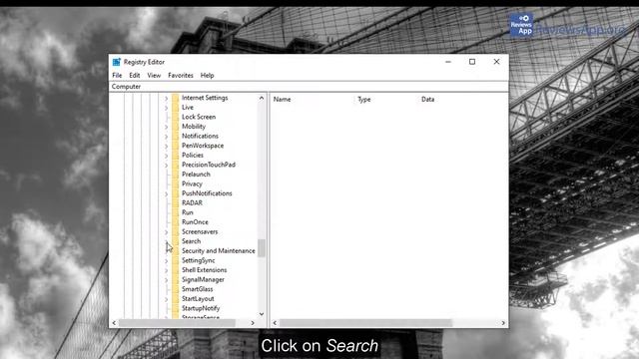The width and height of the screenshot is (639, 359).
Task: Expand the Internet Settings key
Action: pyautogui.click(x=166, y=98)
